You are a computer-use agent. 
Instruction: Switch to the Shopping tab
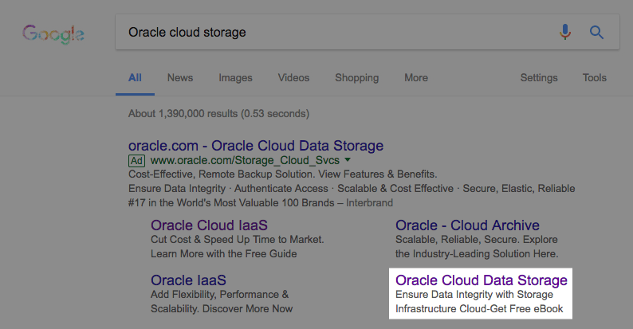click(x=356, y=78)
